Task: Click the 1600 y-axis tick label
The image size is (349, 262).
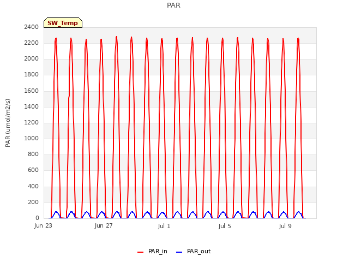Action: (x=32, y=91)
